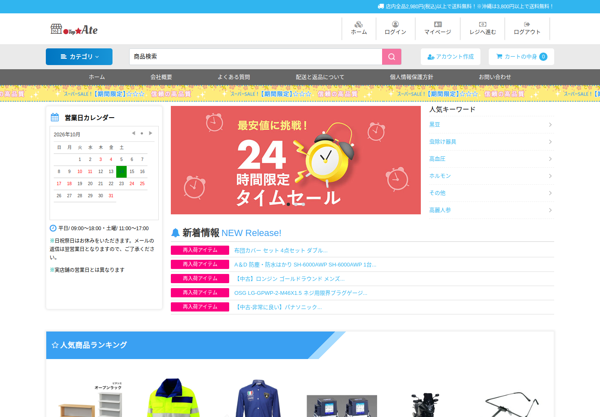Viewport: 600px width, 417px height.
Task: Select お問い合わせ in the navigation bar
Action: 495,77
